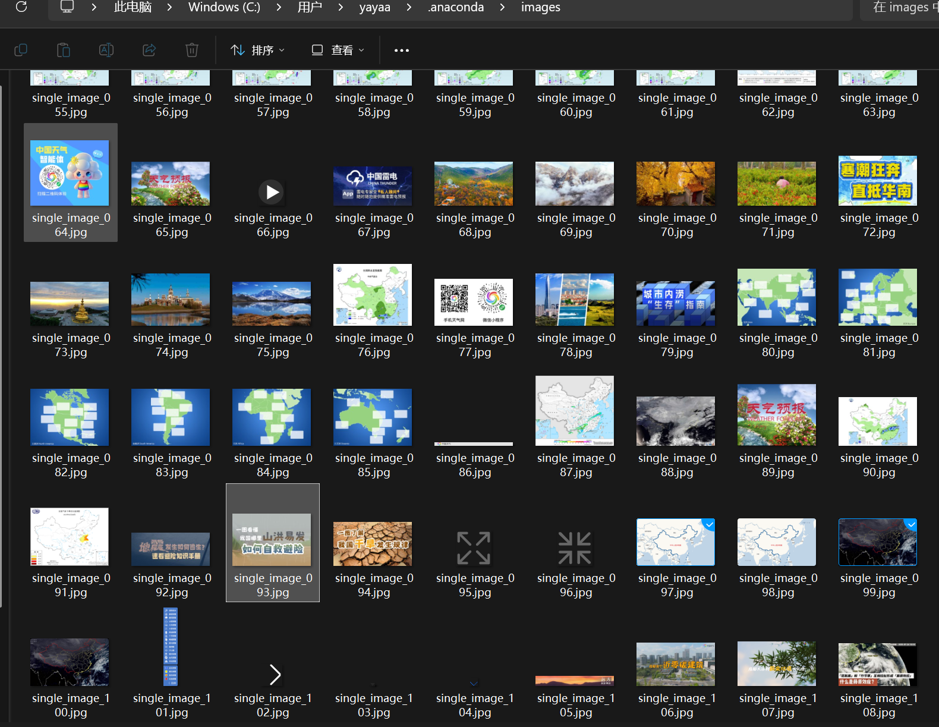Select single_image_094.jpg drought cracked earth thumbnail
Image resolution: width=939 pixels, height=727 pixels.
tap(373, 544)
